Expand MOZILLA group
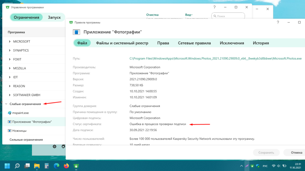This screenshot has width=305, height=171. tap(9, 68)
